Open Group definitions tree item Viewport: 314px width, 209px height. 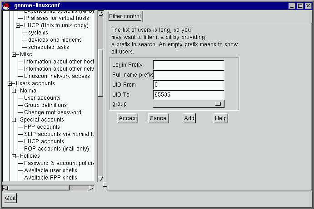(x=45, y=105)
